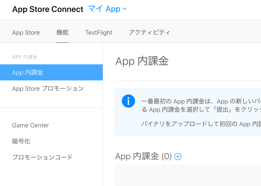Select App 内課金 in the sidebar
The height and width of the screenshot is (186, 261).
[51, 73]
